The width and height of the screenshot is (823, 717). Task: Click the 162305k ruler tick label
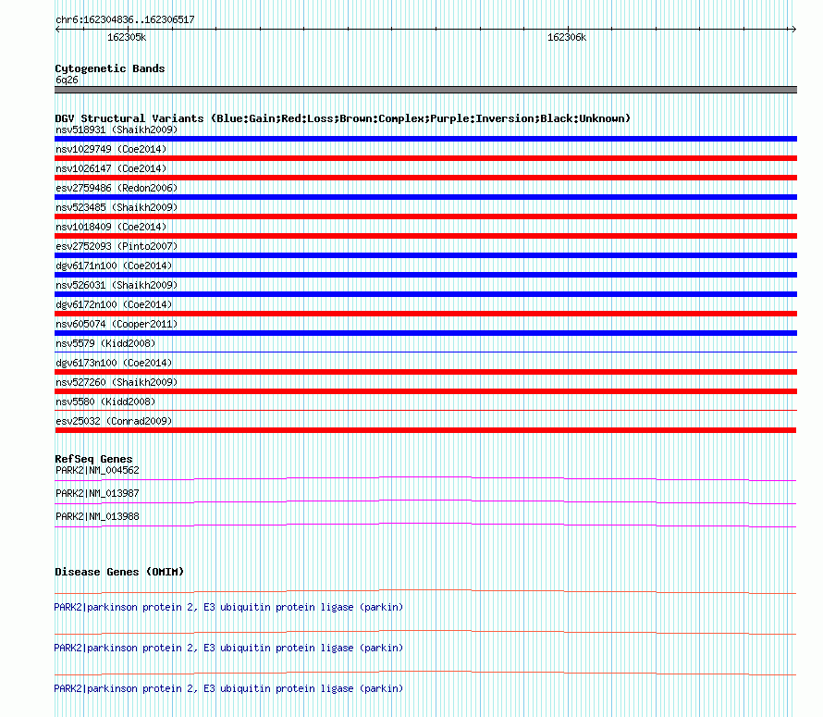click(127, 37)
